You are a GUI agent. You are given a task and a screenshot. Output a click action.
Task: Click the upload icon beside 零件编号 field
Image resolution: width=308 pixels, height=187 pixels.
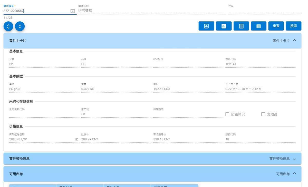coord(73,11)
